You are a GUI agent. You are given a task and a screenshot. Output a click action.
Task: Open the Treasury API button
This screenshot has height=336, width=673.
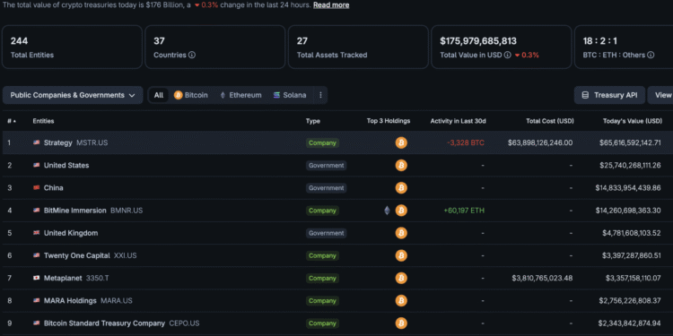pos(609,95)
